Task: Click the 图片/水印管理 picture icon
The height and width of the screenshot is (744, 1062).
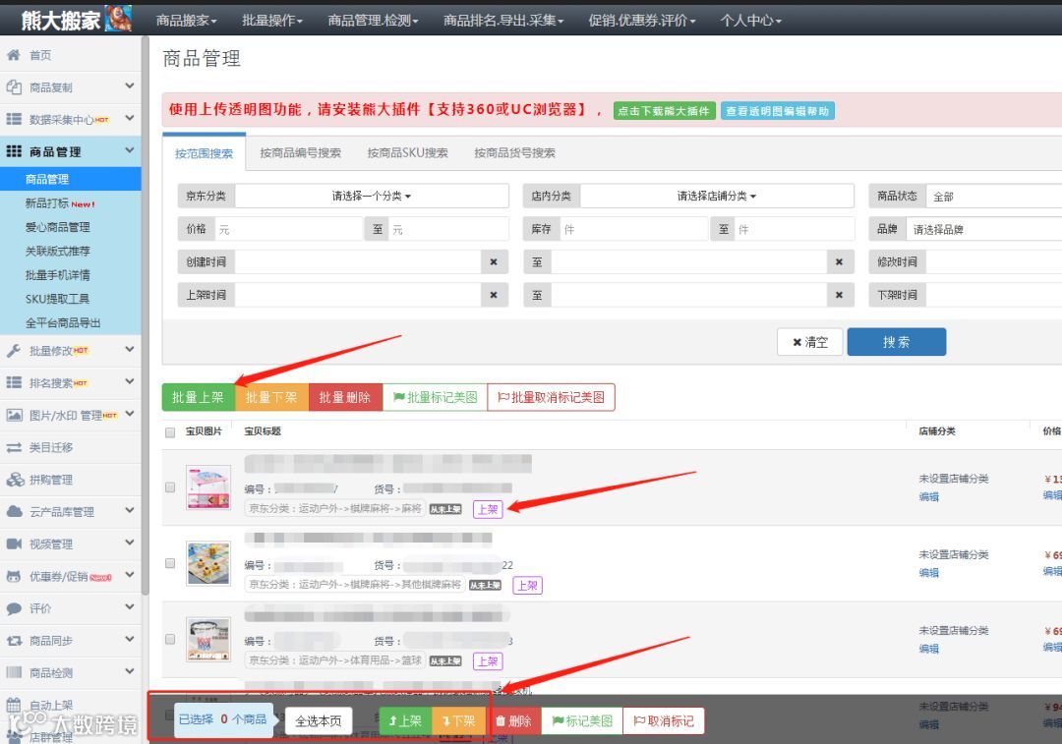Action: pos(14,415)
